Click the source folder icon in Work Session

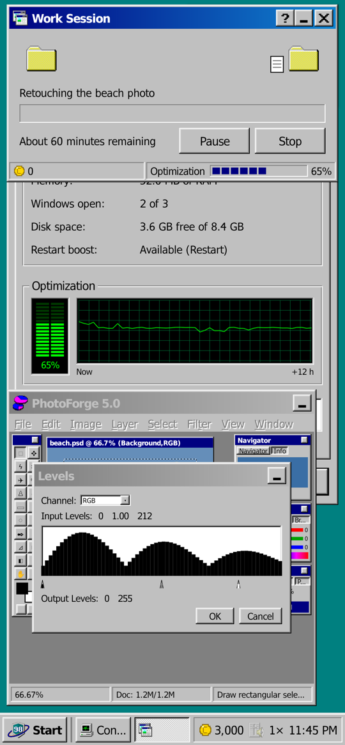tap(42, 58)
